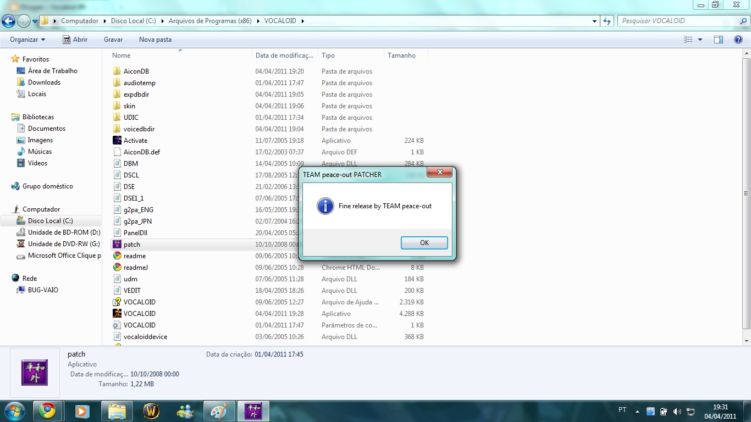
Task: Open BUG-VAIO under Rede
Action: coord(43,290)
